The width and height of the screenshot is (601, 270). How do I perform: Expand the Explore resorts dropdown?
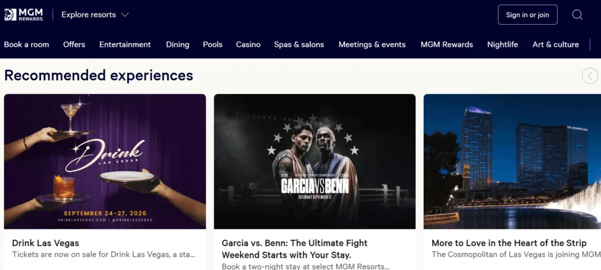(x=95, y=15)
